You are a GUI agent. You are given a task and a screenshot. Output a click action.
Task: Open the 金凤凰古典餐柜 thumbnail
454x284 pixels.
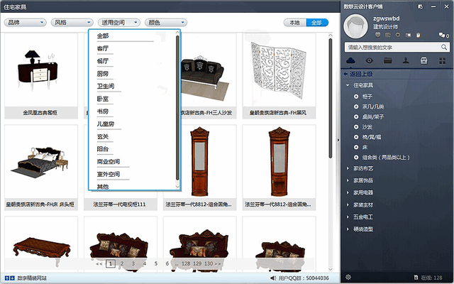pos(41,70)
